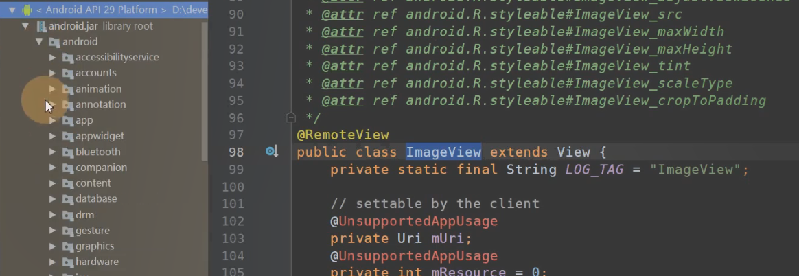Viewport: 799px width, 276px height.
Task: Collapse the android package folder
Action: (38, 41)
